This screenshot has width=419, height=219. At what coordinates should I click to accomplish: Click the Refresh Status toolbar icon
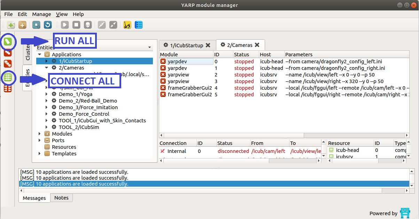pos(48,25)
